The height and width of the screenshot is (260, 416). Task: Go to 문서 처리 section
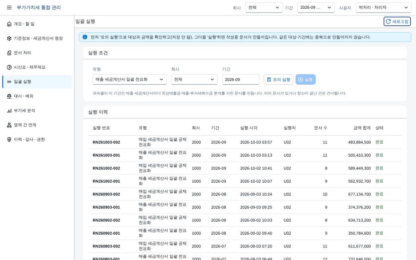click(37, 53)
